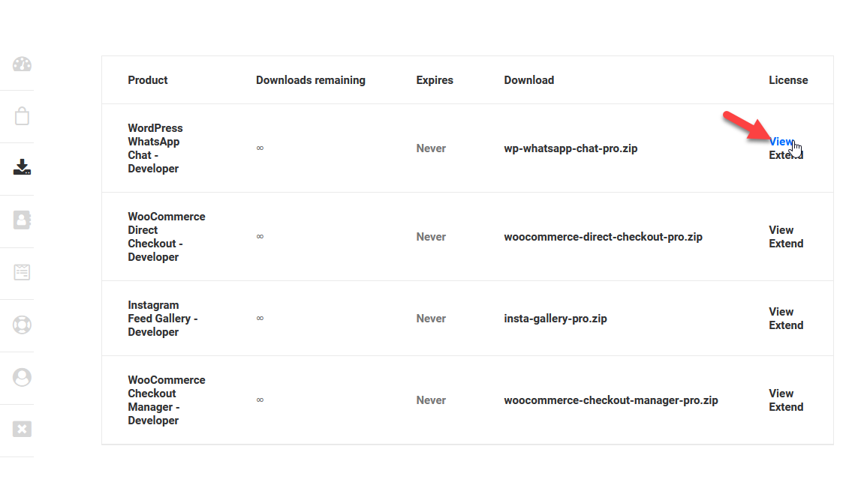Click infinity downloads value in Instagram Gallery row
Image resolution: width=864 pixels, height=485 pixels.
pos(260,318)
